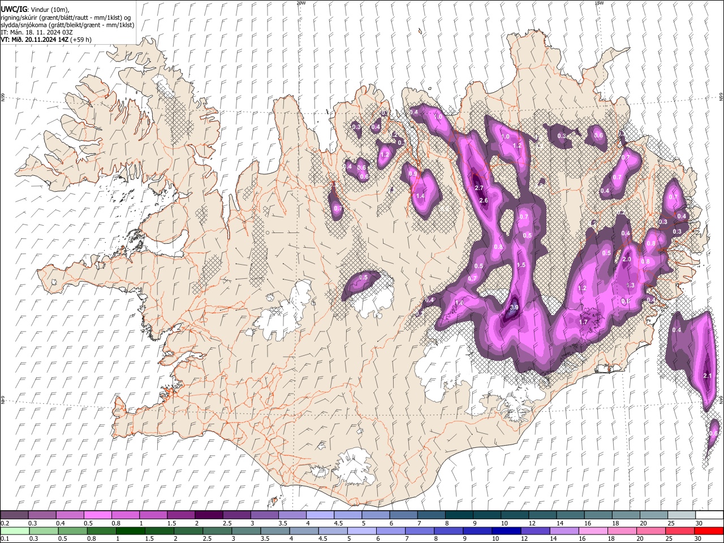Click the 'slydda/snjókoma' legend description line
Image resolution: width=724 pixels, height=543 pixels.
pyautogui.click(x=67, y=25)
